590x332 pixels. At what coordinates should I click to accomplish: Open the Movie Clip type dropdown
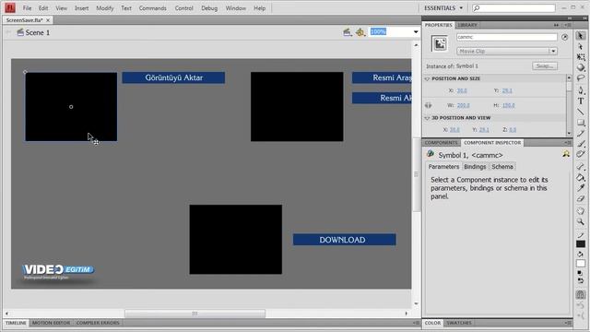506,51
